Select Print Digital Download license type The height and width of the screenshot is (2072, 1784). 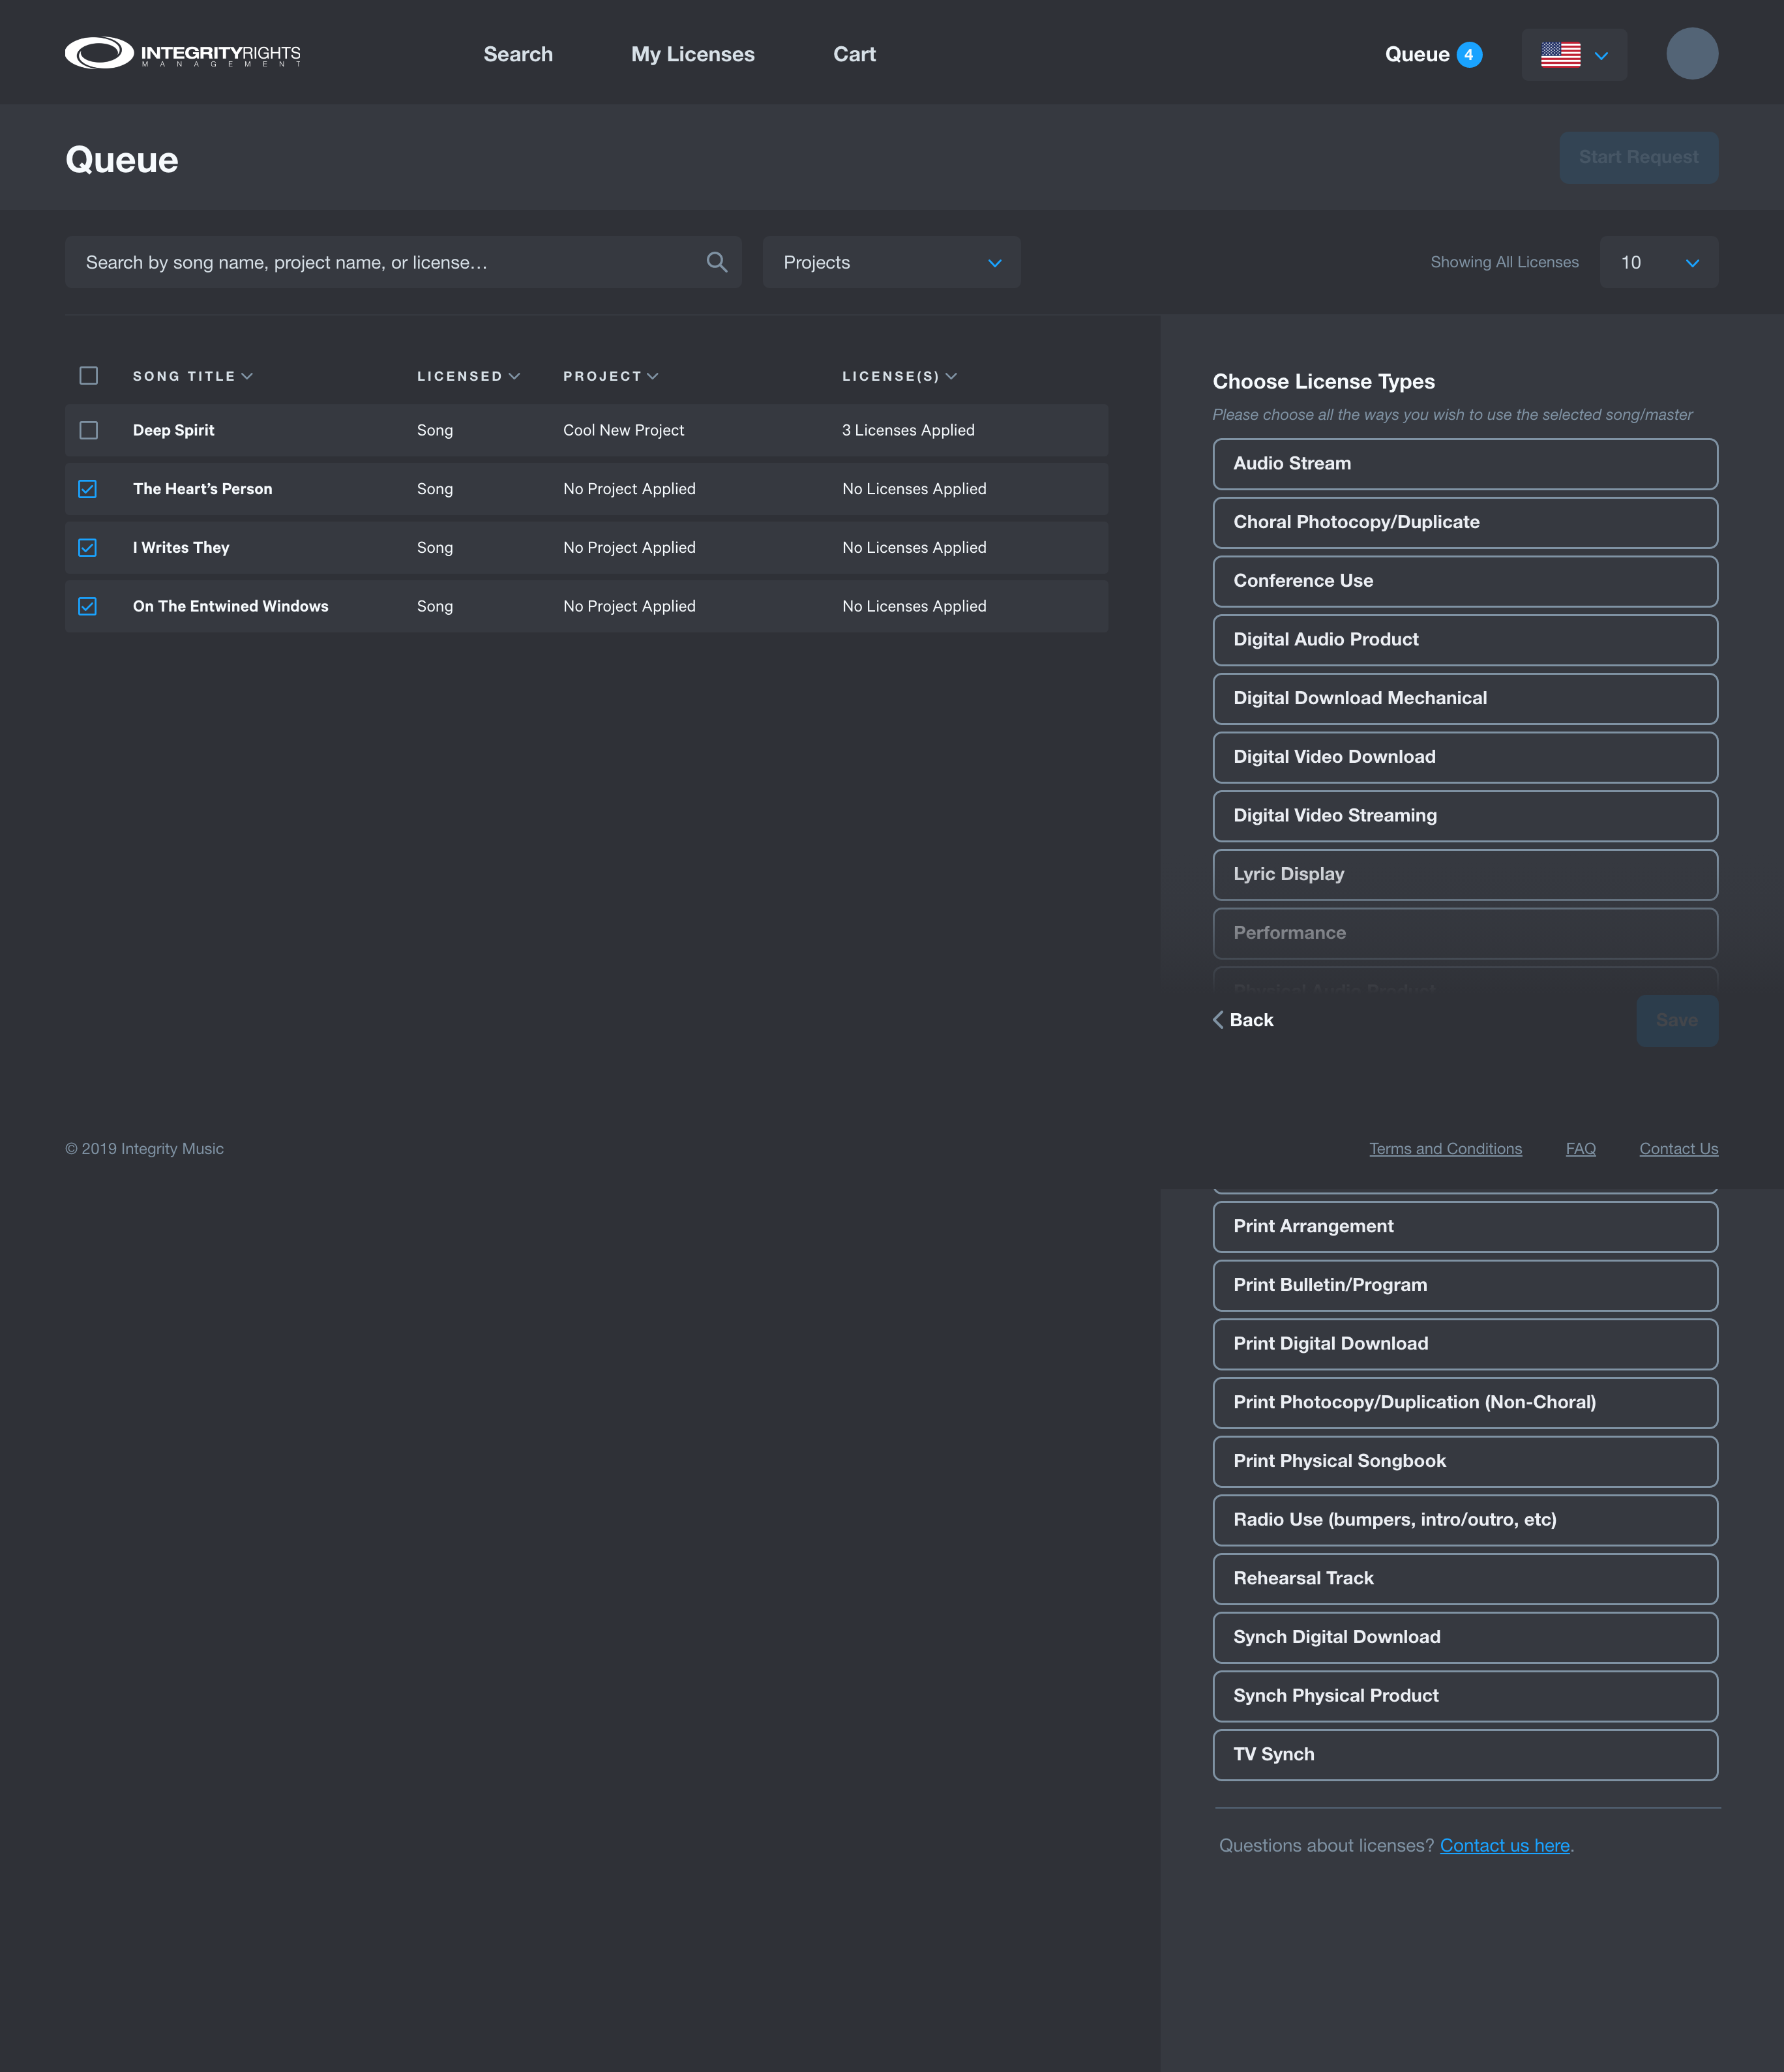tap(1465, 1344)
